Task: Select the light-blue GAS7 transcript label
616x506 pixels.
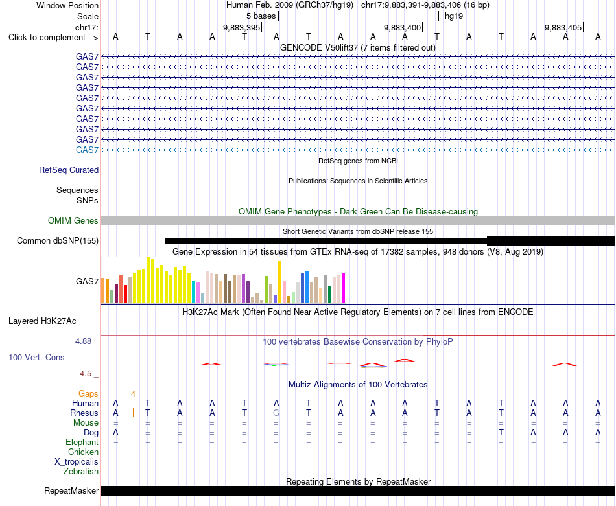Action: click(x=87, y=150)
